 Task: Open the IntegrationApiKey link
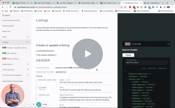coord(62,68)
